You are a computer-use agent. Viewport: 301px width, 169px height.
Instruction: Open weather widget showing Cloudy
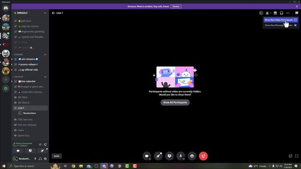[257, 166]
